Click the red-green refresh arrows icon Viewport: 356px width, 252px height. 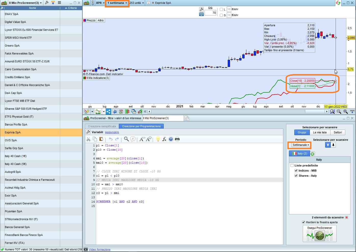point(338,3)
